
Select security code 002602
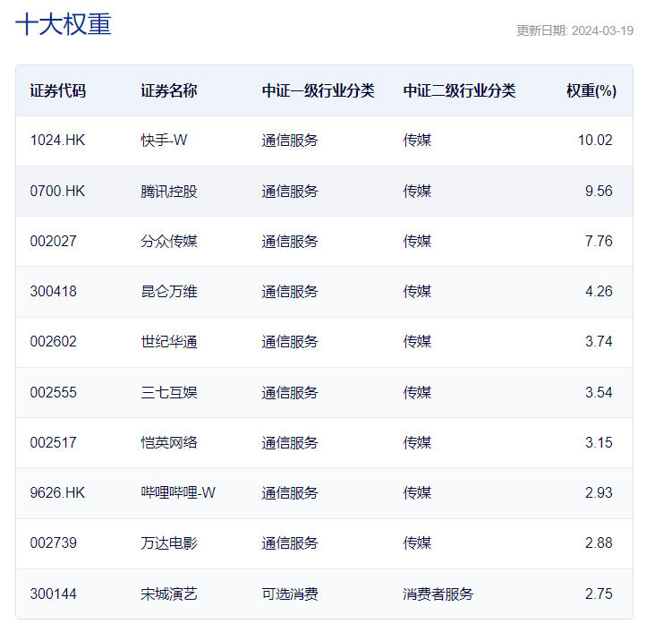54,341
